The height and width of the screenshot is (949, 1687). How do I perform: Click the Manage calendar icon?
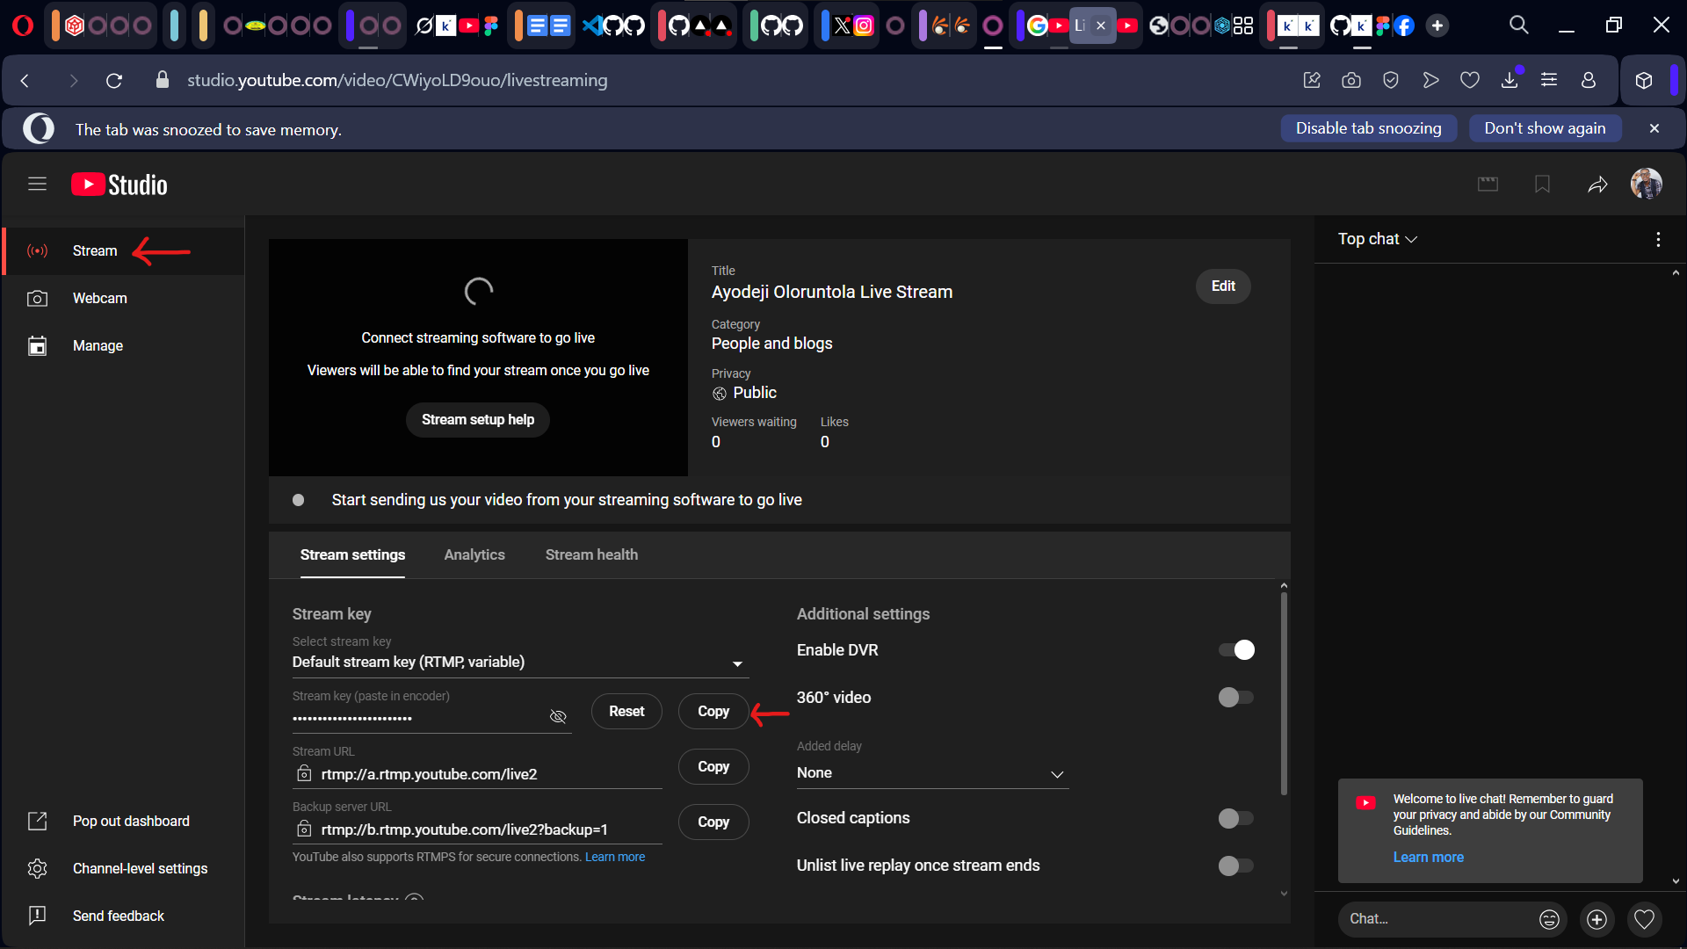(37, 345)
